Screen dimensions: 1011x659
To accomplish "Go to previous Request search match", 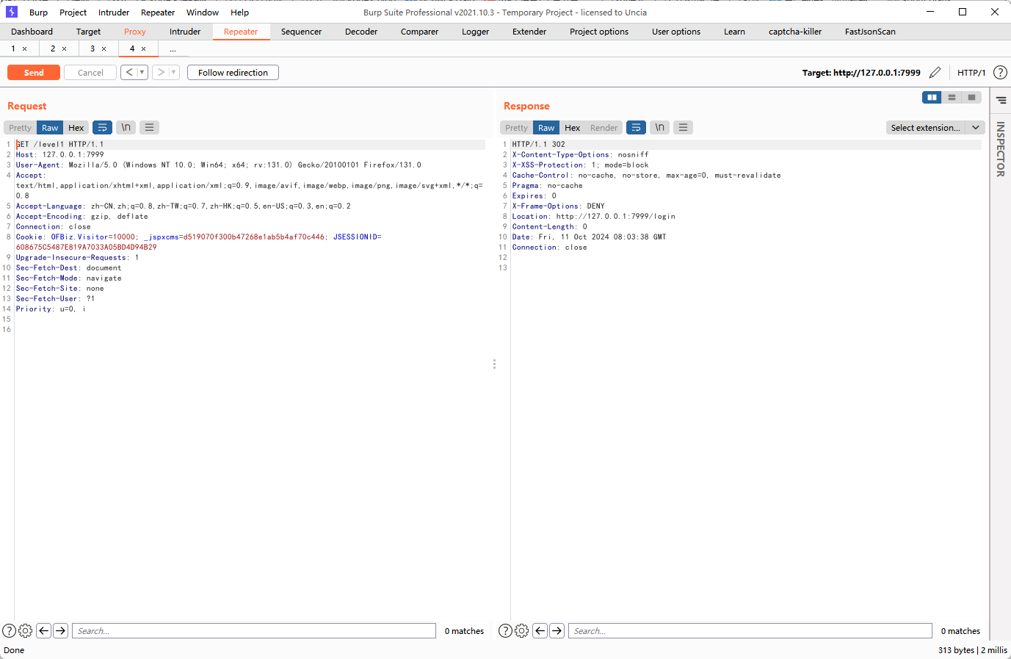I will [x=44, y=630].
